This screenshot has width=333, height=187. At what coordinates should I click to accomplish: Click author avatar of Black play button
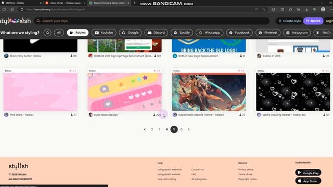pos(6,56)
